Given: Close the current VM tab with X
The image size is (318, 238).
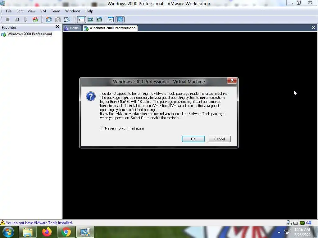Looking at the screenshot, I should (313, 28).
